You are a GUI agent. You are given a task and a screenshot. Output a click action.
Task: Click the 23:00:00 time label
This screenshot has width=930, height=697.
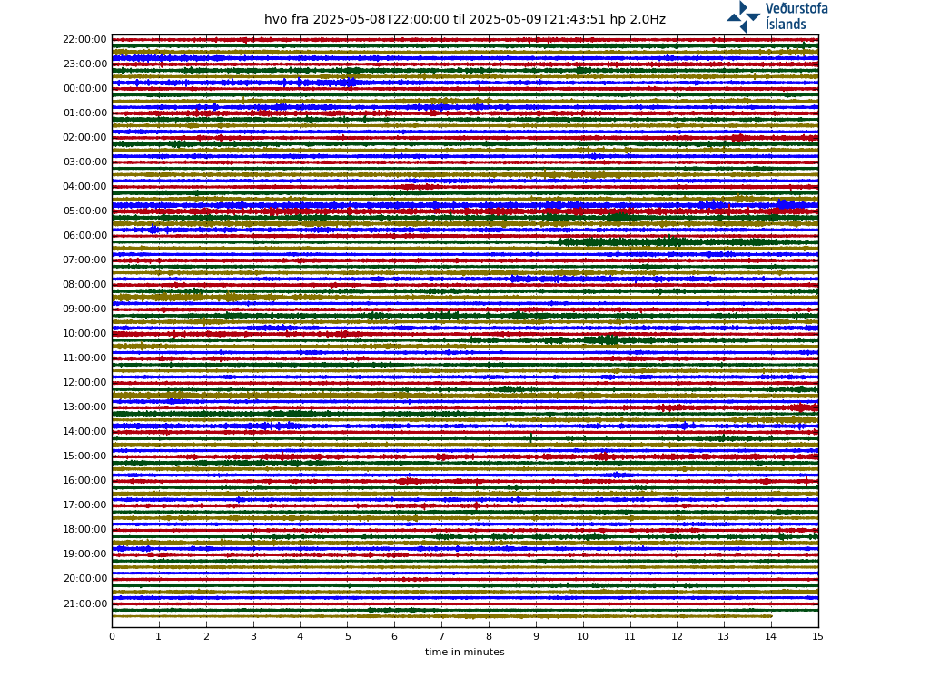point(84,64)
